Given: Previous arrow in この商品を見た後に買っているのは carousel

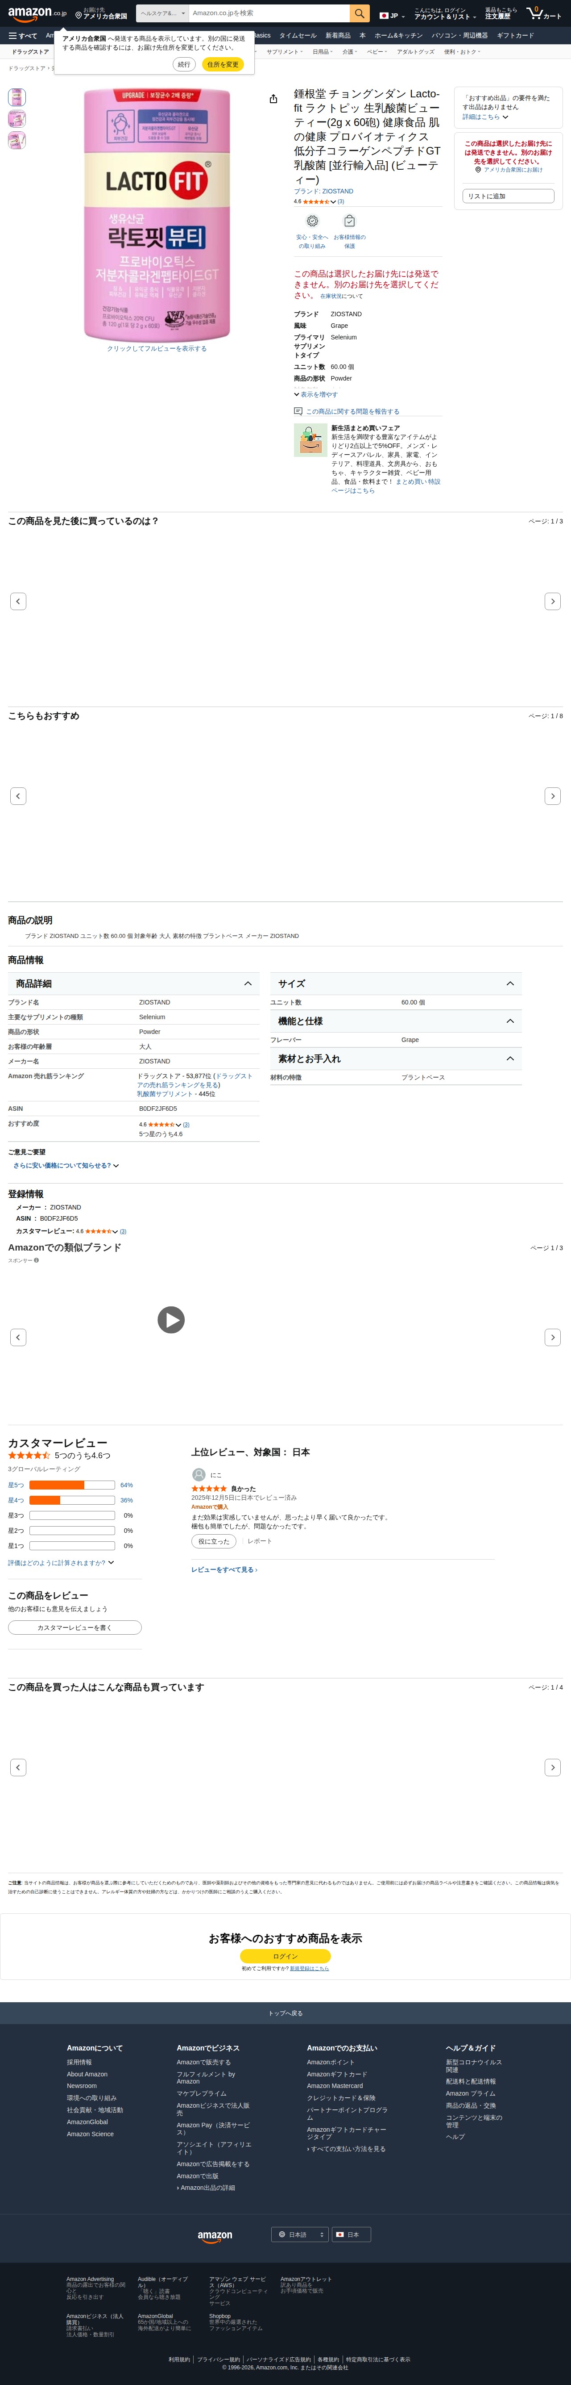Looking at the screenshot, I should pos(17,602).
